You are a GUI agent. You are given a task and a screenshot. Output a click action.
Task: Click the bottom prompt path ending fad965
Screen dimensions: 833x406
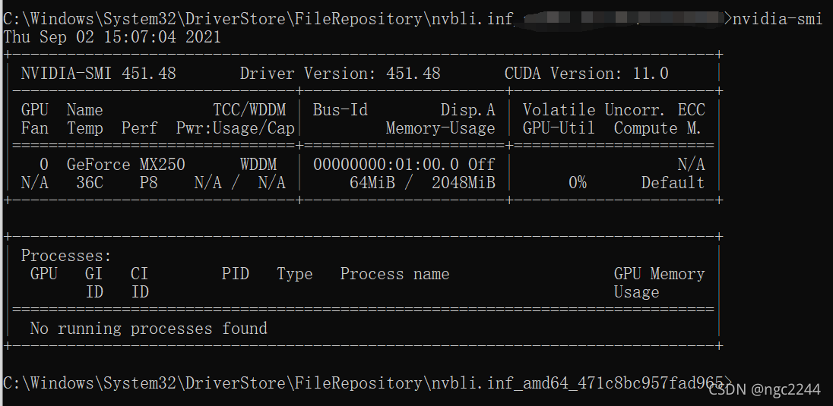368,383
